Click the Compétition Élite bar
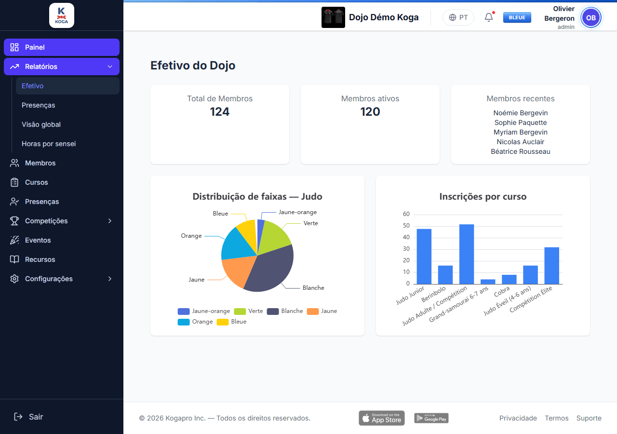 tap(551, 266)
